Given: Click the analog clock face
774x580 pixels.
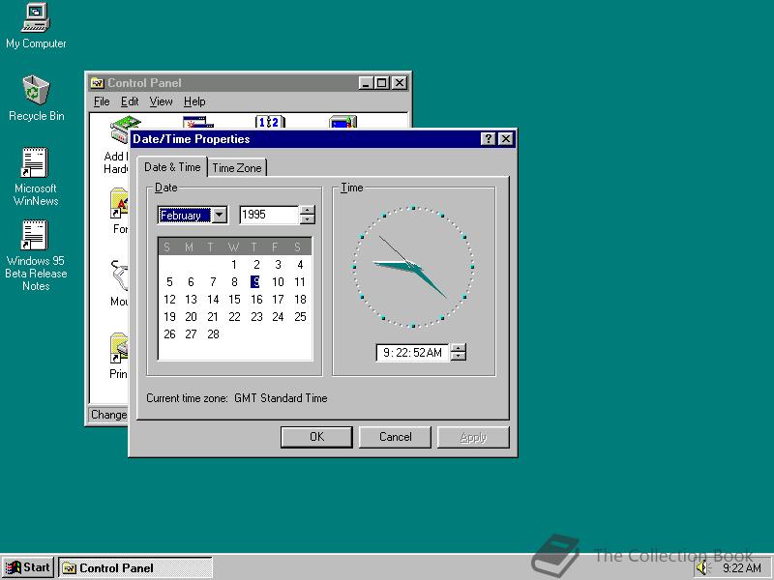Looking at the screenshot, I should tap(413, 267).
